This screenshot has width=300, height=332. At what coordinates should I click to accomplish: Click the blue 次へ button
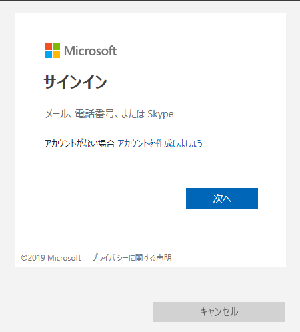[222, 199]
